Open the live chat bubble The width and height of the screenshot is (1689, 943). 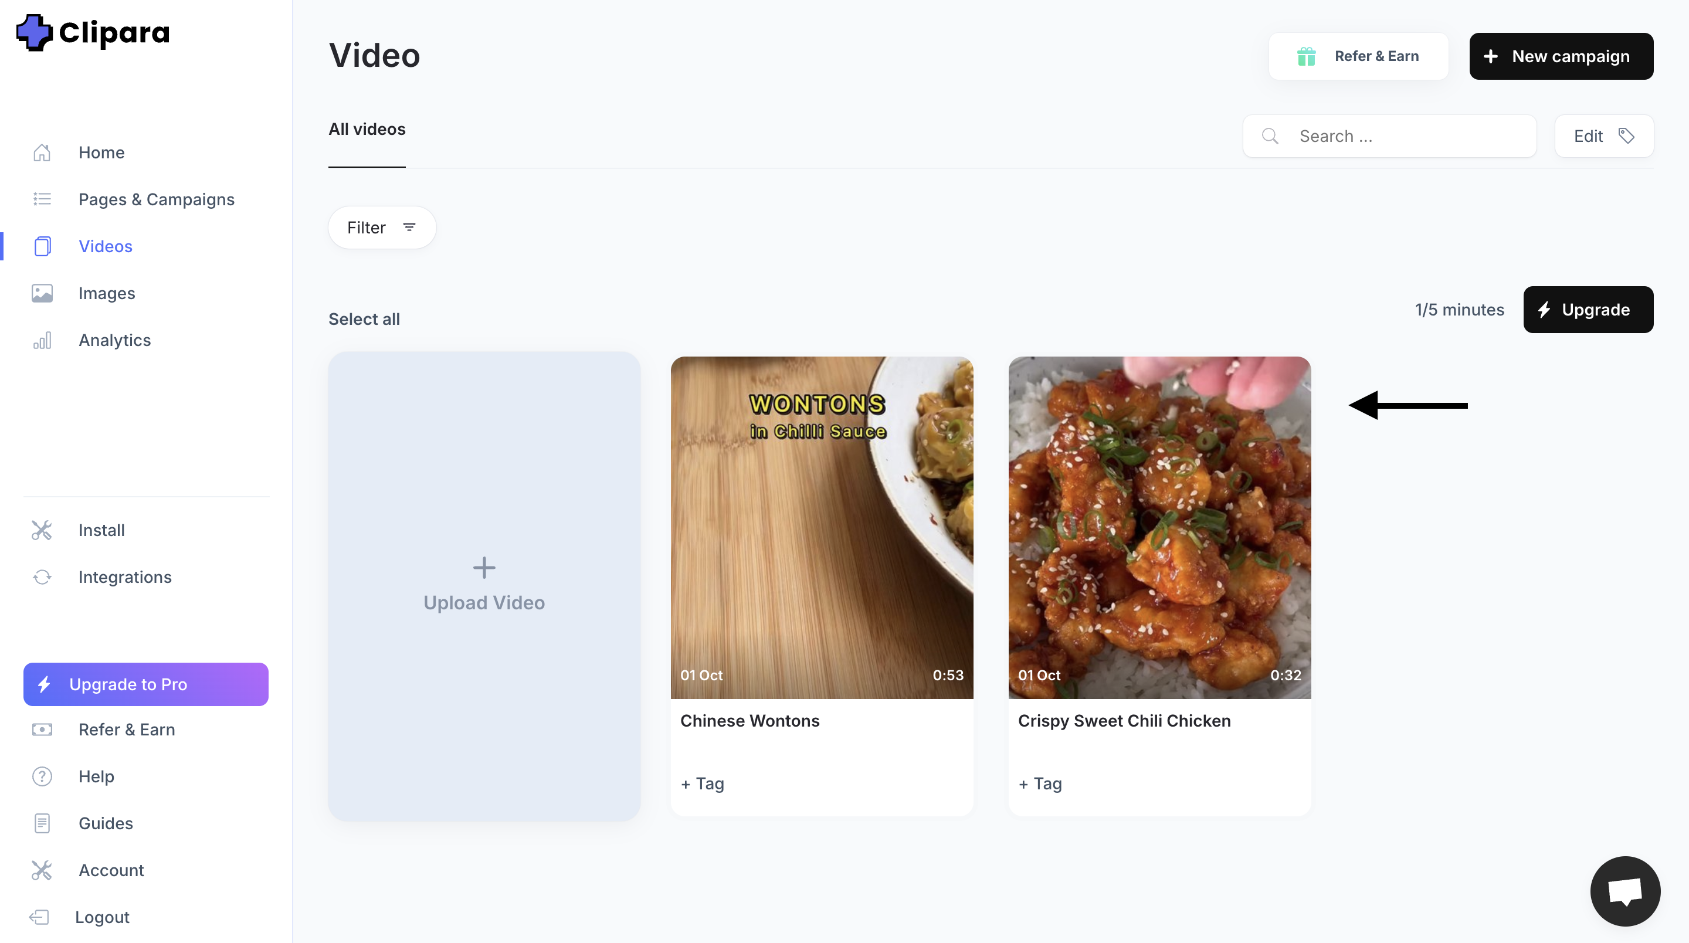pyautogui.click(x=1624, y=891)
